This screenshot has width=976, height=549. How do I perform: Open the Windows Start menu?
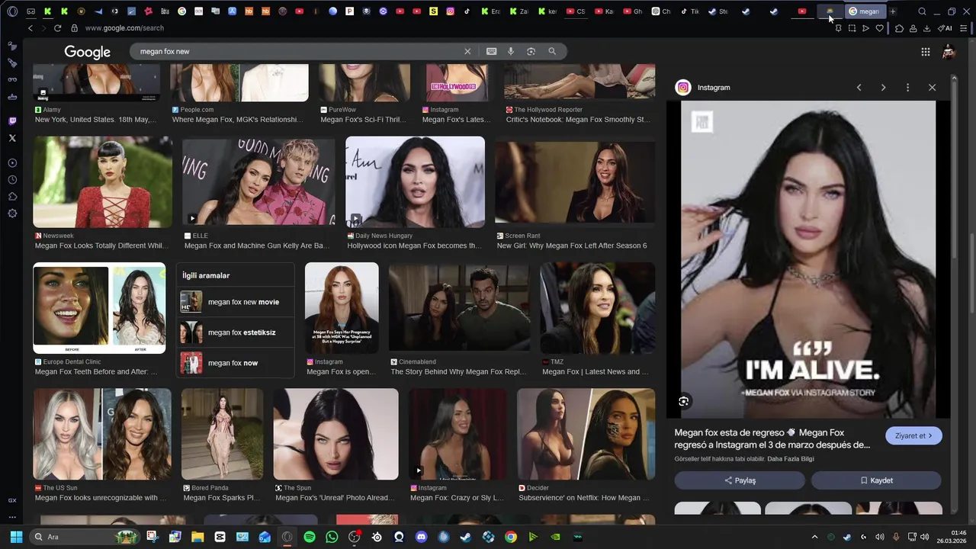point(16,537)
